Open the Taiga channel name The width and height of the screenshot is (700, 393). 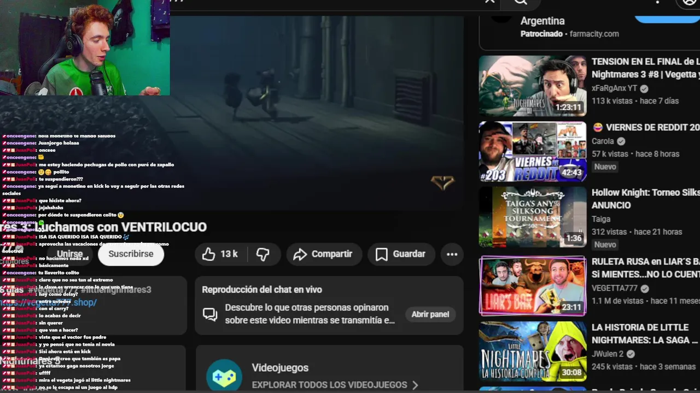tap(601, 219)
